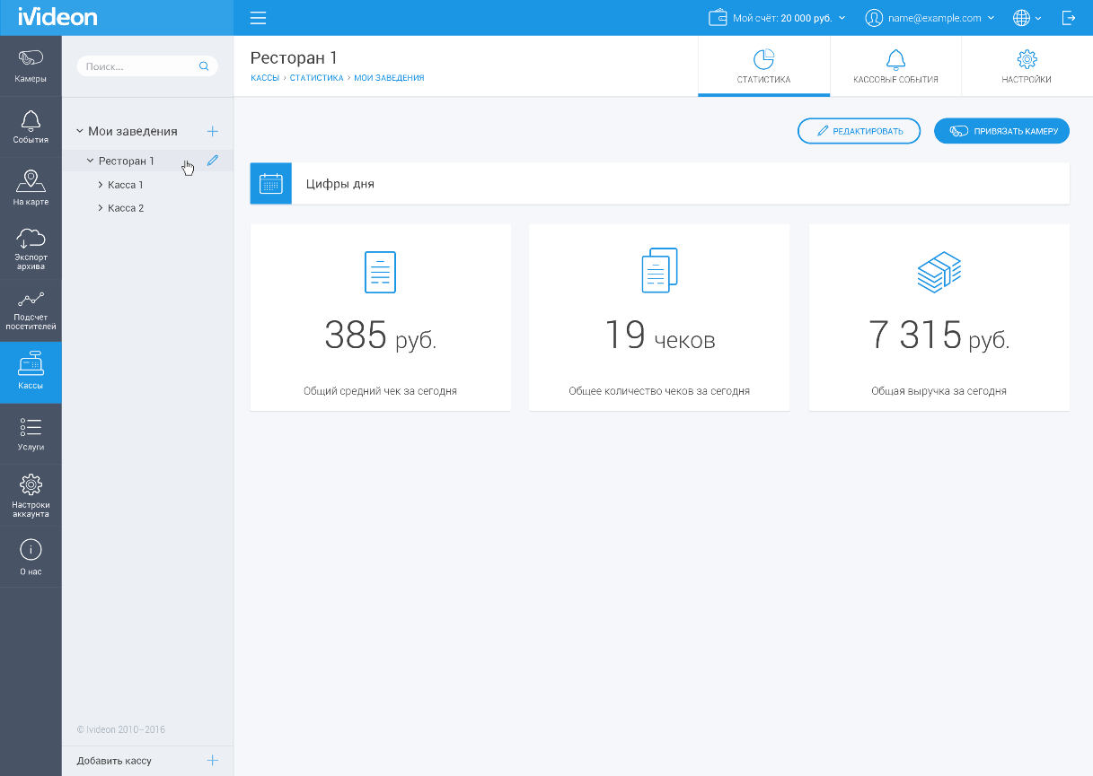Open the Услуги list section
The width and height of the screenshot is (1093, 776).
pos(31,433)
